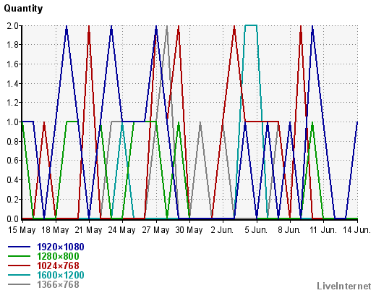The width and height of the screenshot is (376, 293).
Task: Click the 1920×1080 legend label
Action: (61, 247)
